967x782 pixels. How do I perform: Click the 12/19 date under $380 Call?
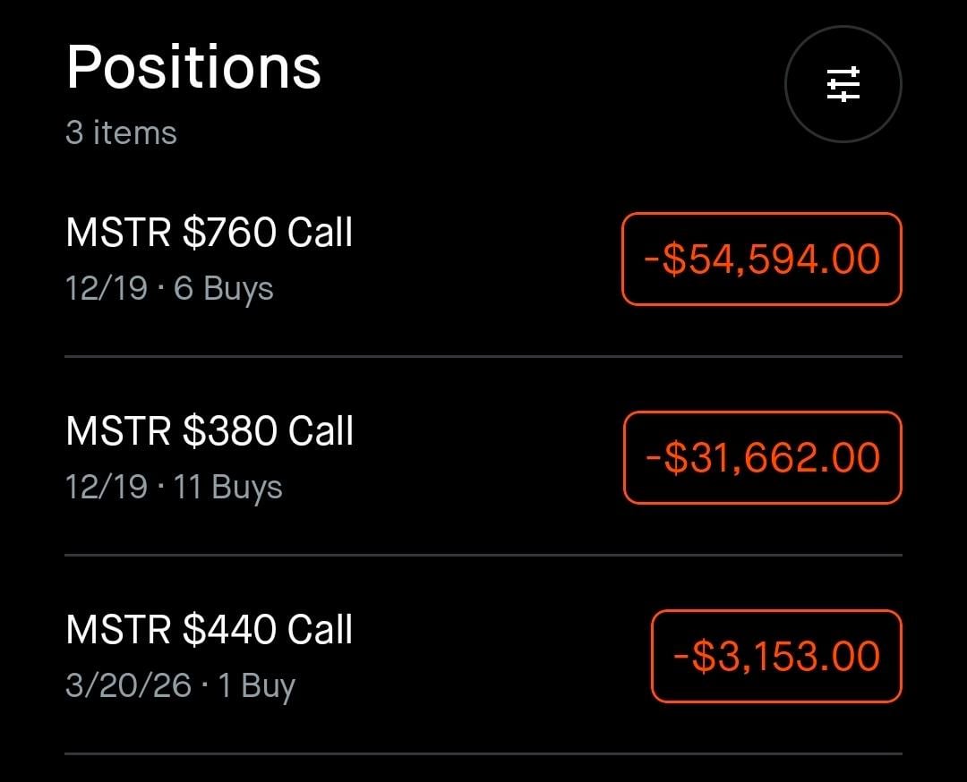(x=106, y=487)
